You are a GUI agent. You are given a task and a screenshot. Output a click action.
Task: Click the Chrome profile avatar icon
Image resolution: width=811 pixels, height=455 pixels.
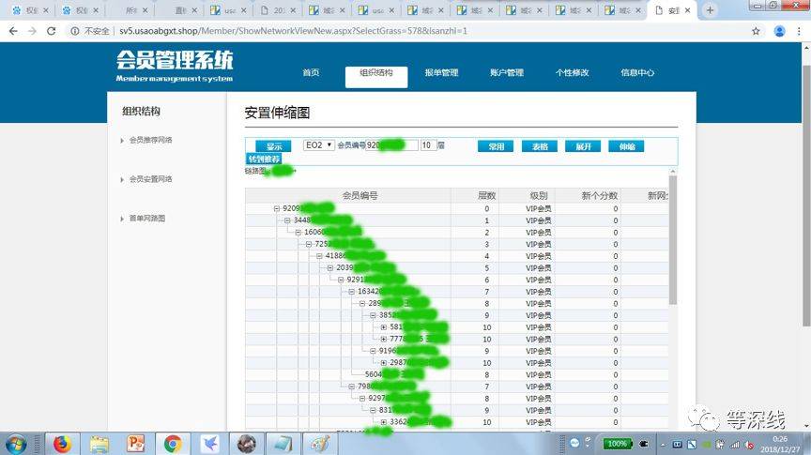point(779,31)
